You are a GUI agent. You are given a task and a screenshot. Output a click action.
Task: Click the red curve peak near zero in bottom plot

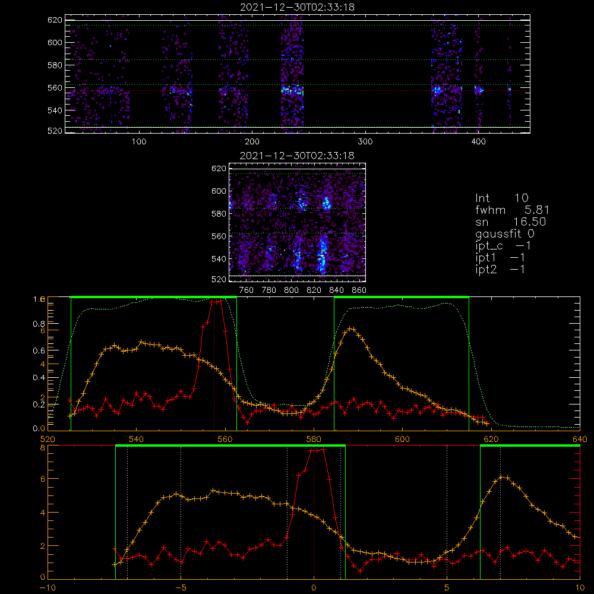pyautogui.click(x=317, y=450)
